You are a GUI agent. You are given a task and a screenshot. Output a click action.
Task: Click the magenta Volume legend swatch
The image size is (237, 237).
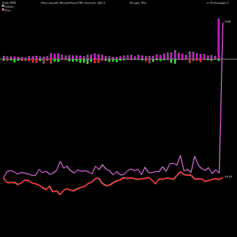coord(3,6)
